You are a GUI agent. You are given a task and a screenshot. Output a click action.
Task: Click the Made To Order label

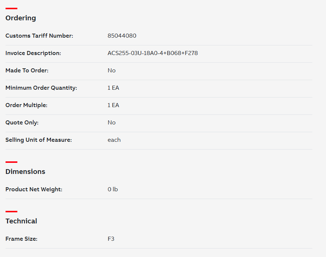click(27, 71)
